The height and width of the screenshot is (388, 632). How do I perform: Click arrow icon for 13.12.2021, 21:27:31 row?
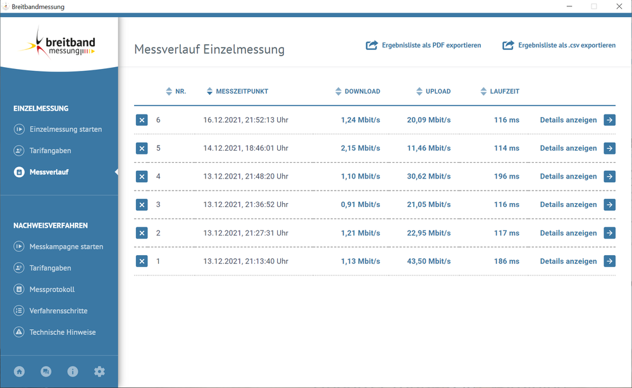609,233
